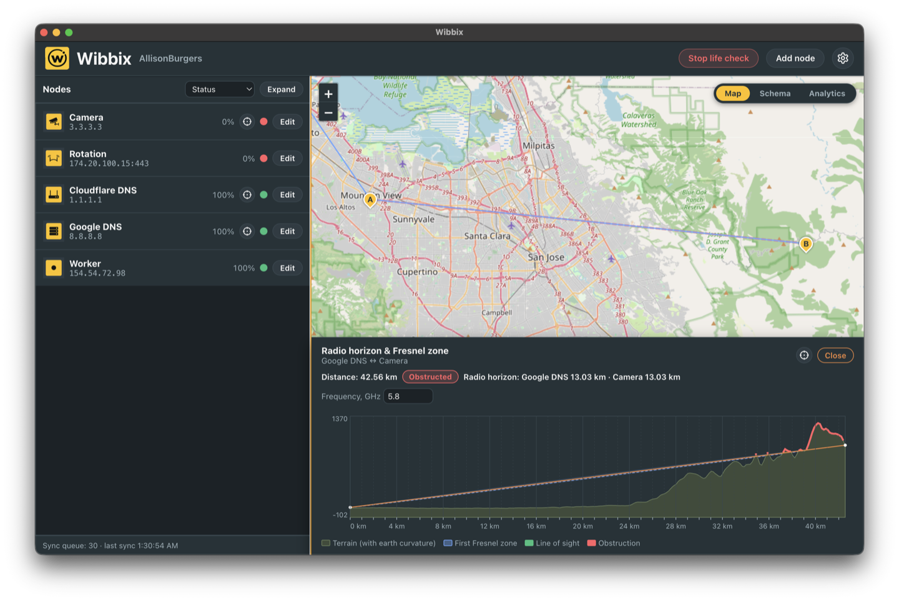Close the Radio horizon panel
The height and width of the screenshot is (601, 899).
point(835,355)
